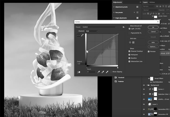Toggle grid view for Single adjustments
The image size is (170, 117).
(137, 18)
